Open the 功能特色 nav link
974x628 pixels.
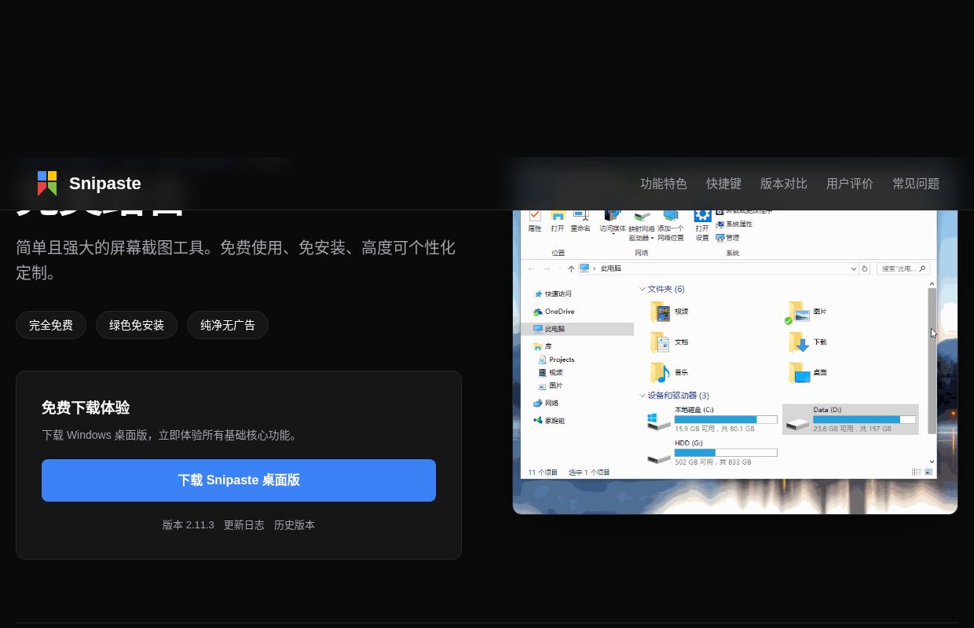pyautogui.click(x=664, y=184)
